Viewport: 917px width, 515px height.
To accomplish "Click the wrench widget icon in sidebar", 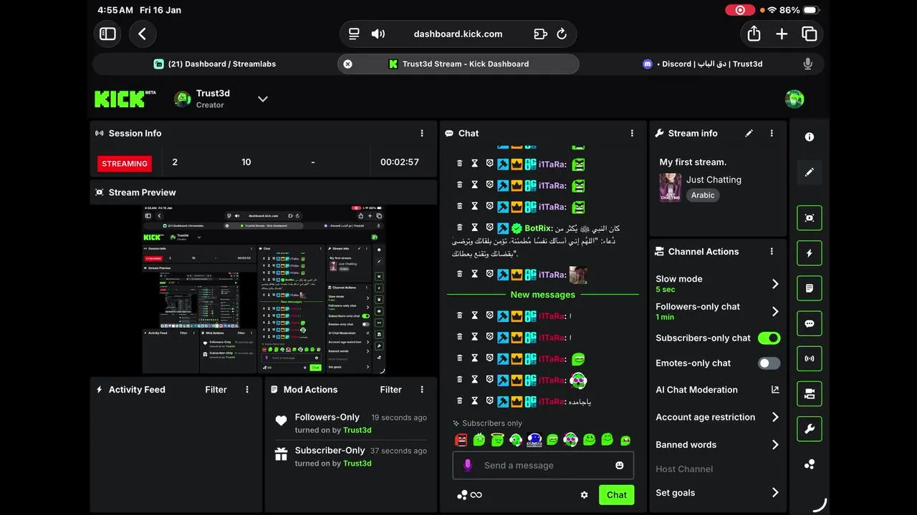I will tap(810, 429).
